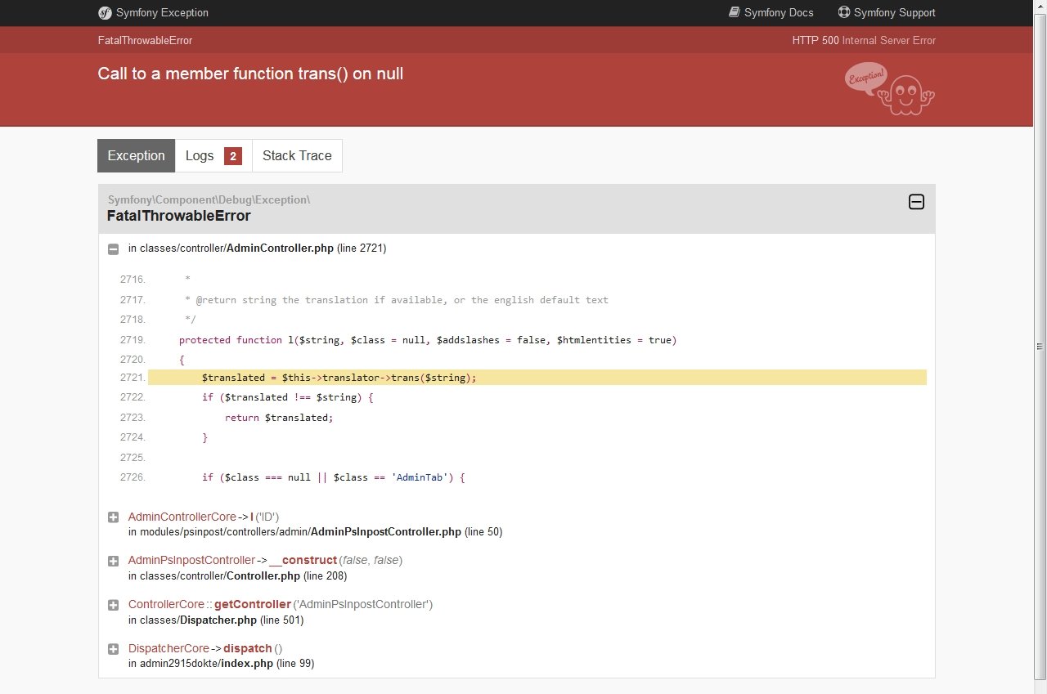The height and width of the screenshot is (694, 1047).
Task: Click the Symfony Docs book icon
Action: point(735,12)
